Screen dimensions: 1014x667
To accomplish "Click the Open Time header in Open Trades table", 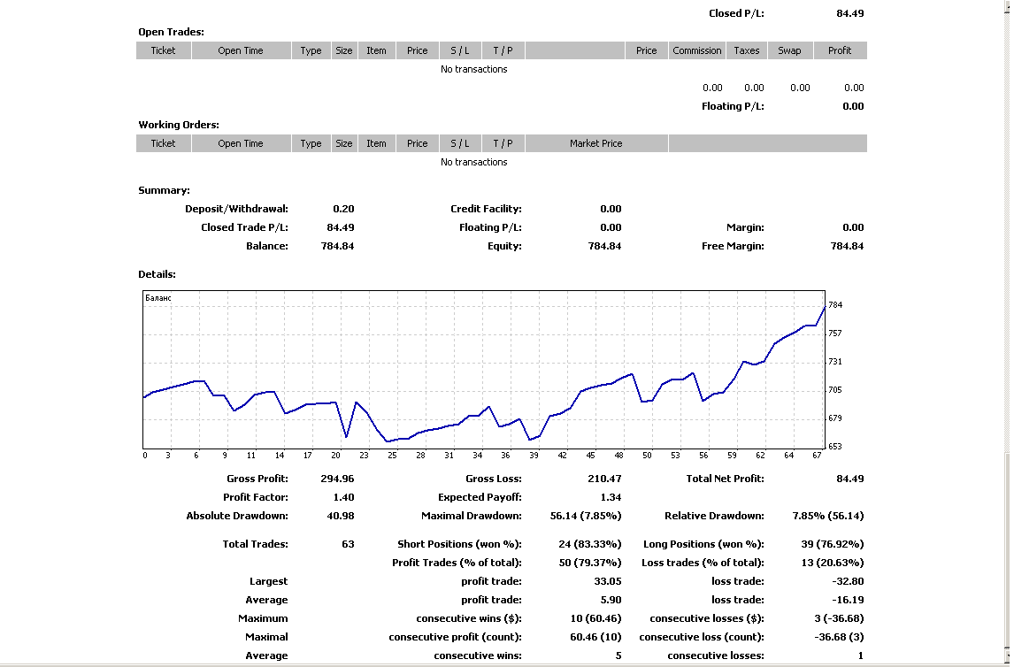I will pos(241,50).
